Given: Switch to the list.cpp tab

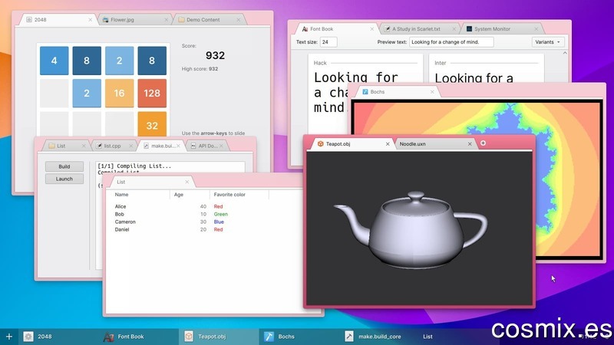Looking at the screenshot, I should pyautogui.click(x=114, y=146).
